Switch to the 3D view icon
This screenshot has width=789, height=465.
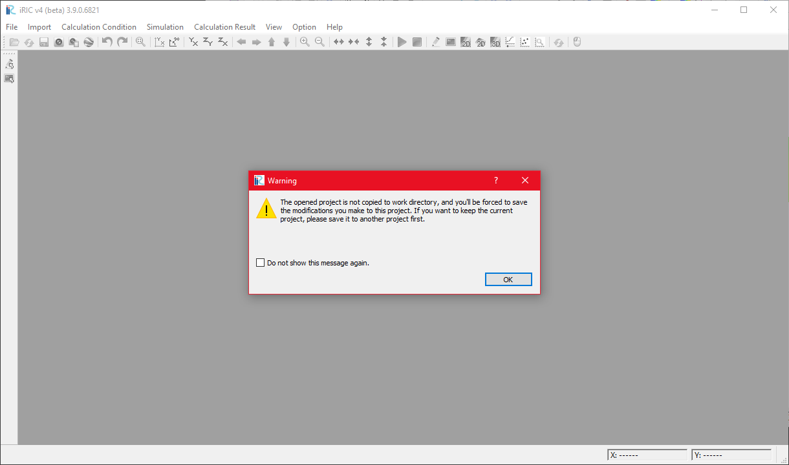pyautogui.click(x=495, y=41)
